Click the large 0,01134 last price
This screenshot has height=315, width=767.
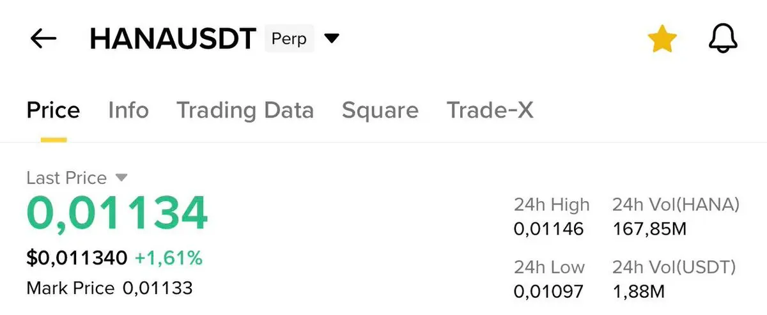(x=117, y=214)
